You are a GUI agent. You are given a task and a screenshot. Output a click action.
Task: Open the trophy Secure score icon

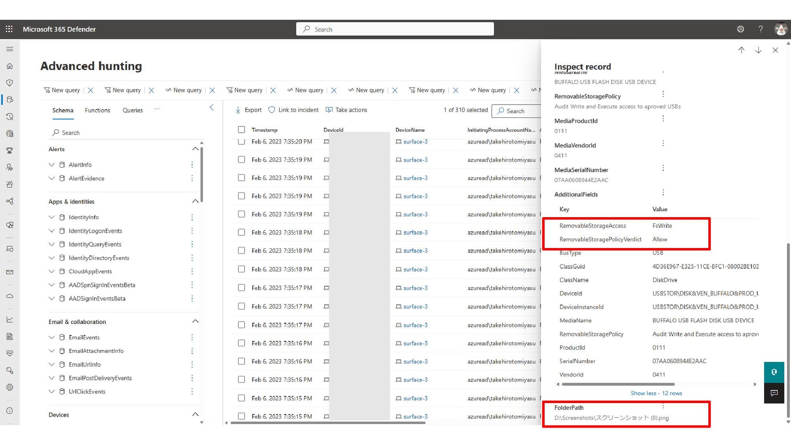pyautogui.click(x=10, y=150)
